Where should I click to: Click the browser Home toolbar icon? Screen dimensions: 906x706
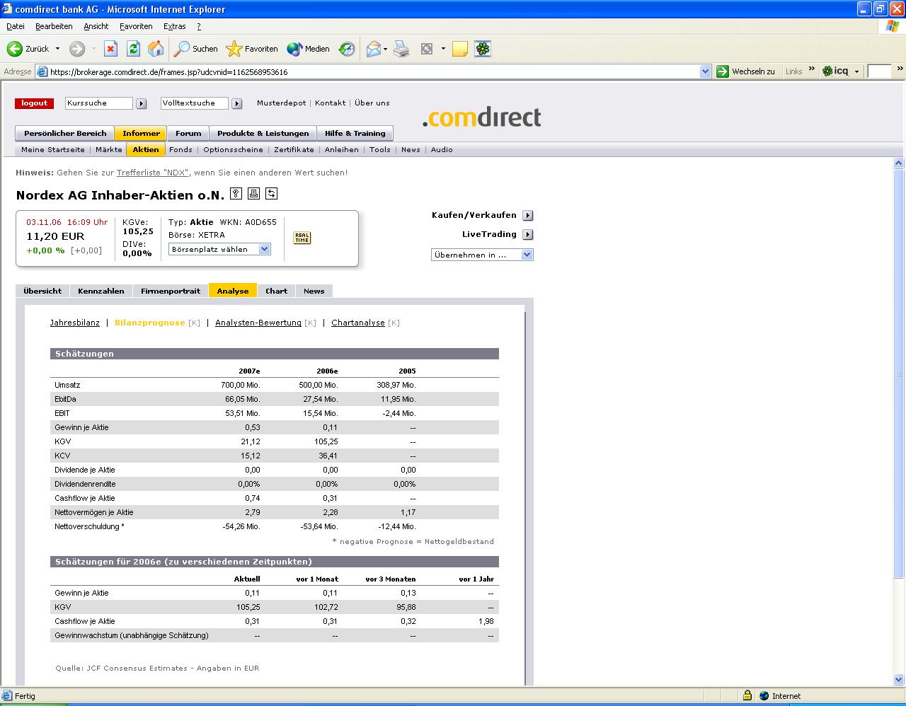(x=156, y=49)
